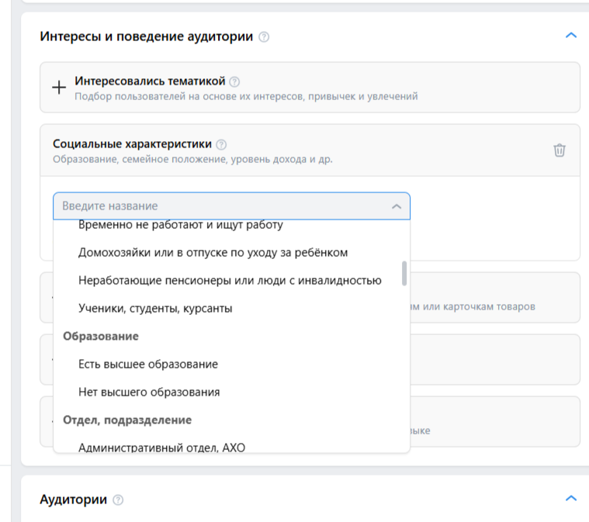Screen dimensions: 589x522
Task: Close the dropdown using its arrow
Action: (x=396, y=206)
